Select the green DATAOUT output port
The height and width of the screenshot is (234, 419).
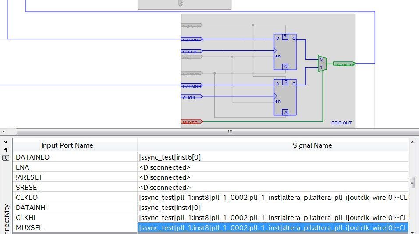click(x=344, y=64)
